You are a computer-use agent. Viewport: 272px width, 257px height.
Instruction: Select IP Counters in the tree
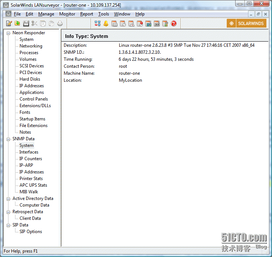click(x=31, y=159)
